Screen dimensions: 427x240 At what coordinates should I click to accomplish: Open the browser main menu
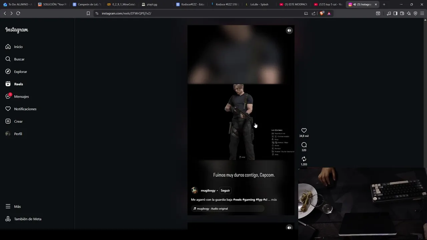tap(422, 13)
